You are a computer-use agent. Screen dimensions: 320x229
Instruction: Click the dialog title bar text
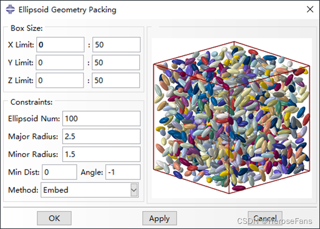tap(67, 10)
